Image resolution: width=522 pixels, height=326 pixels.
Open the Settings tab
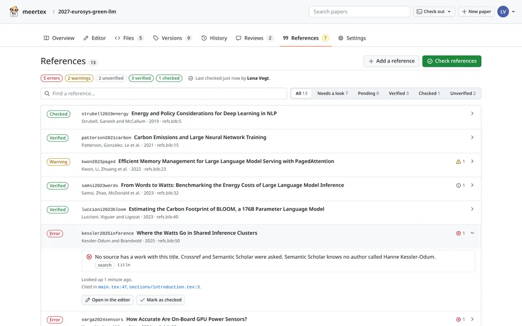(x=352, y=38)
